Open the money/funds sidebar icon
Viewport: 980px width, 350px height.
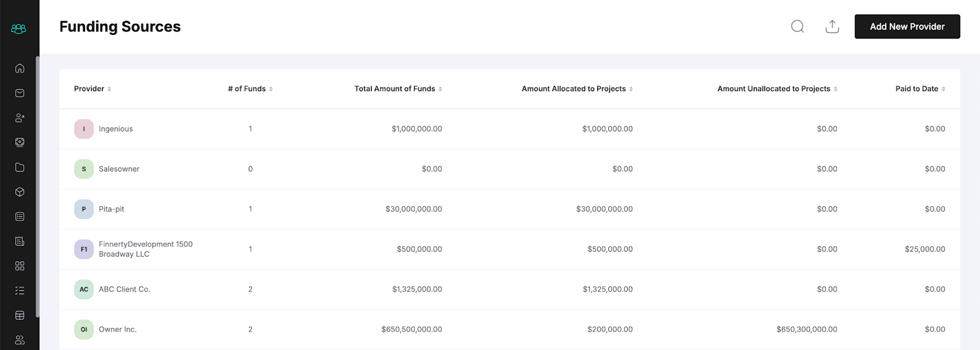click(x=20, y=143)
